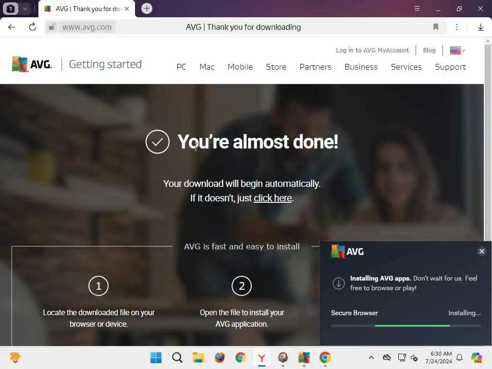492x369 pixels.
Task: Close the AVG Thank you tab
Action: coord(127,9)
